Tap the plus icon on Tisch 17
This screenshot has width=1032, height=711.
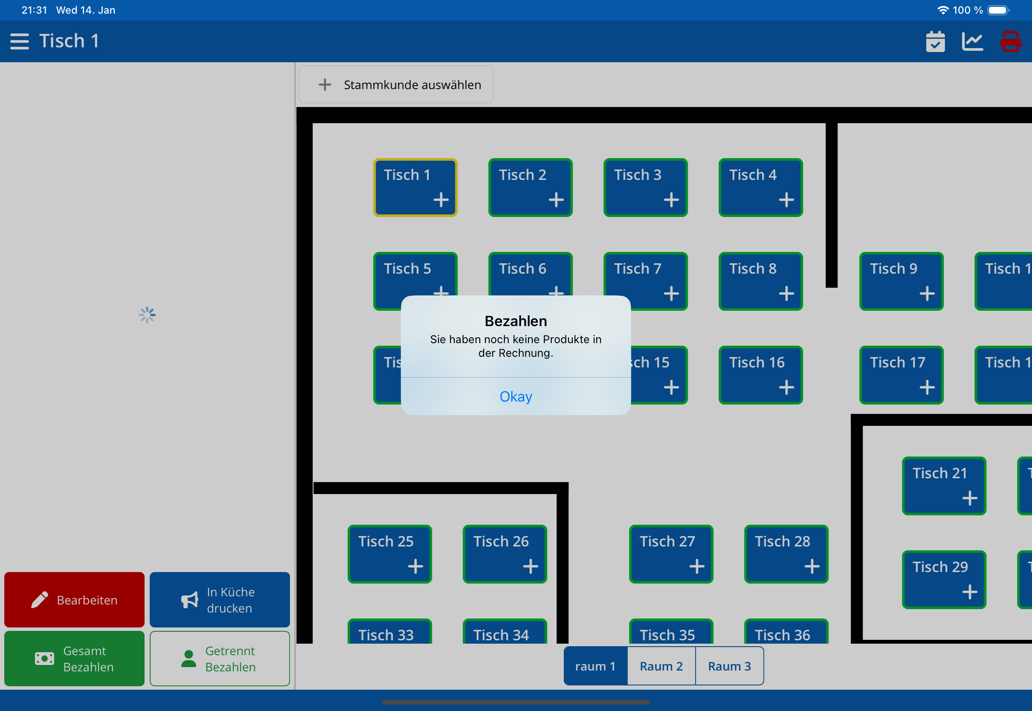pyautogui.click(x=927, y=387)
